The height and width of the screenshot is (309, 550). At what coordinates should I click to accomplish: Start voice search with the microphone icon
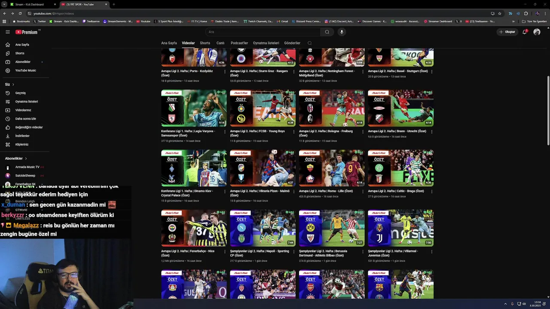(x=342, y=32)
